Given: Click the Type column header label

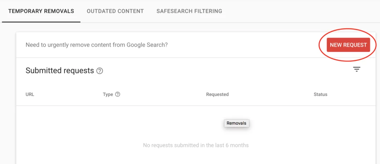Looking at the screenshot, I should click(x=108, y=94).
